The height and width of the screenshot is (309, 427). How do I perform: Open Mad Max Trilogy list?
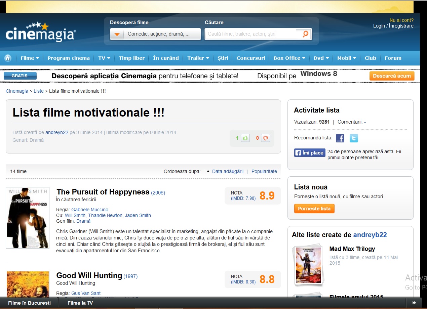tap(352, 249)
